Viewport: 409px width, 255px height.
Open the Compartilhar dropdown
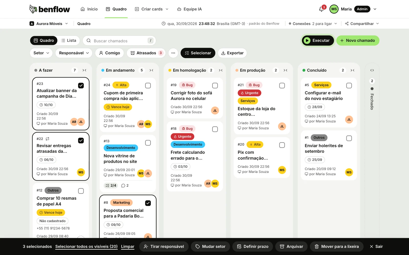pos(362,24)
